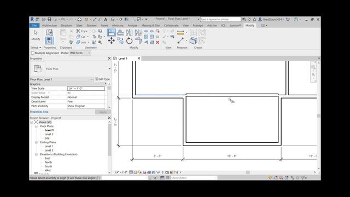Open the Floor Plan type selector dropdown
350x197 pixels.
click(x=109, y=69)
